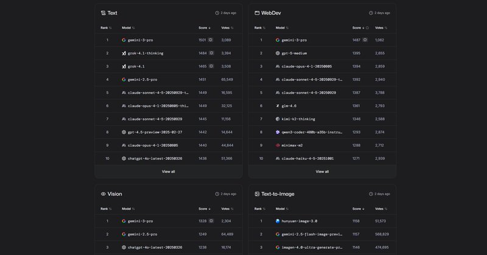Click the Z logo beside glm-4.6
This screenshot has width=487, height=255.
point(278,106)
